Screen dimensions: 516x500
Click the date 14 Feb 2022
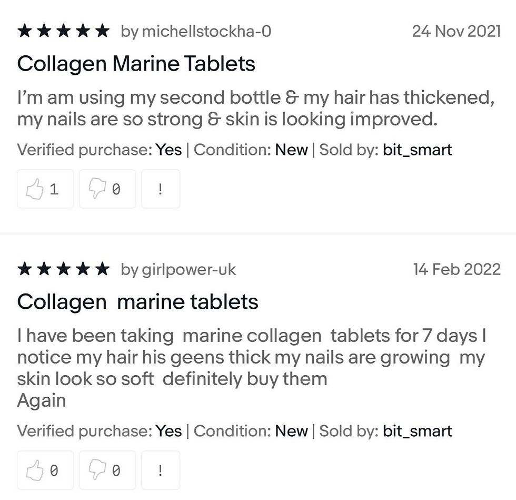click(x=457, y=270)
